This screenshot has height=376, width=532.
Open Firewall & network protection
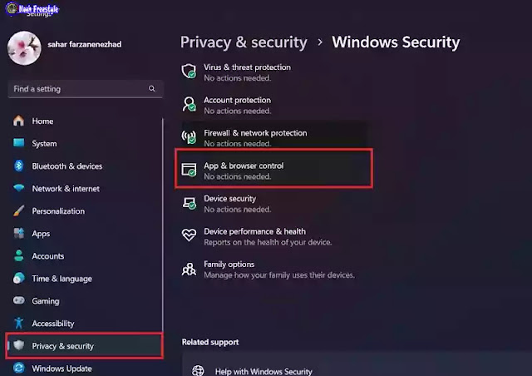click(x=274, y=138)
